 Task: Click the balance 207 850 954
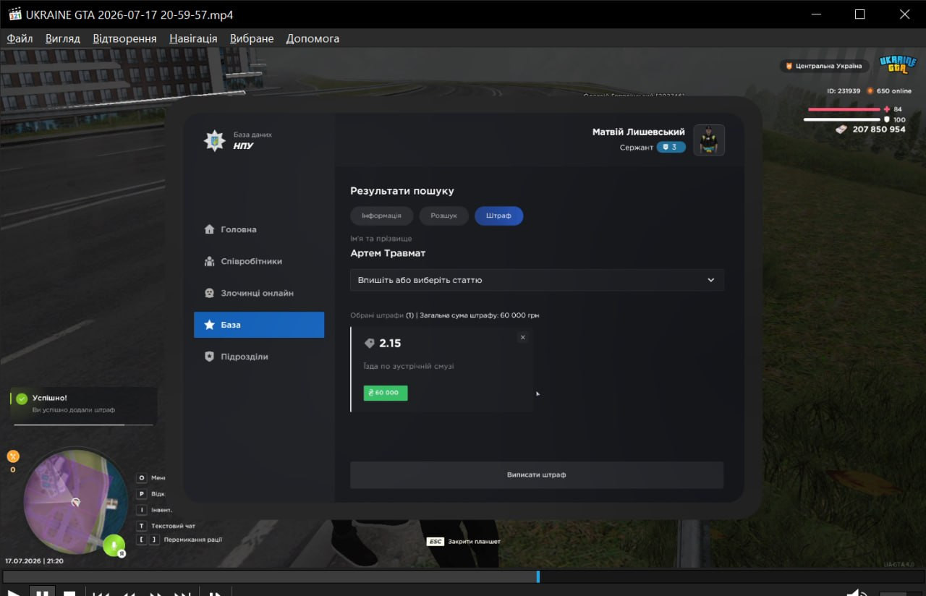pyautogui.click(x=879, y=129)
